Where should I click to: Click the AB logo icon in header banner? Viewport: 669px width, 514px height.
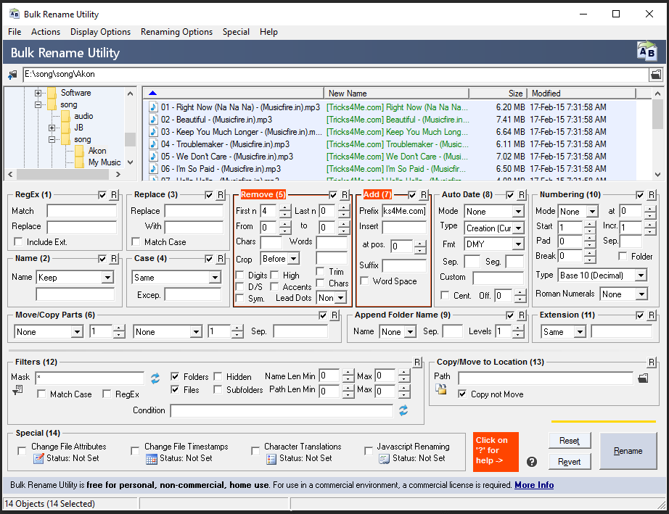point(647,51)
